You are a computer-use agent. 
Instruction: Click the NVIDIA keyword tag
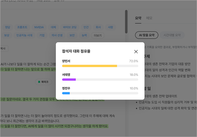(39, 27)
